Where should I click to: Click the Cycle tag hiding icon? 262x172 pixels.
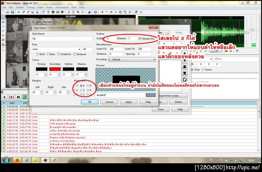click(x=141, y=12)
